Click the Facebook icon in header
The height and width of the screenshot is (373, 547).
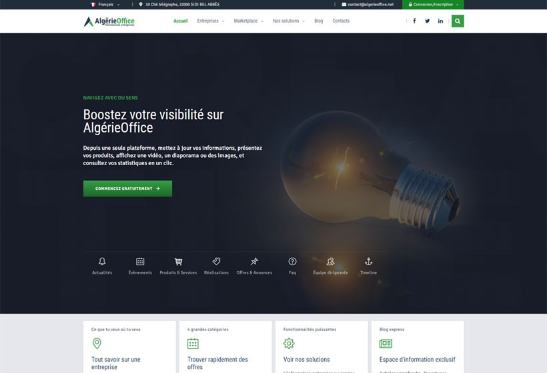click(414, 21)
